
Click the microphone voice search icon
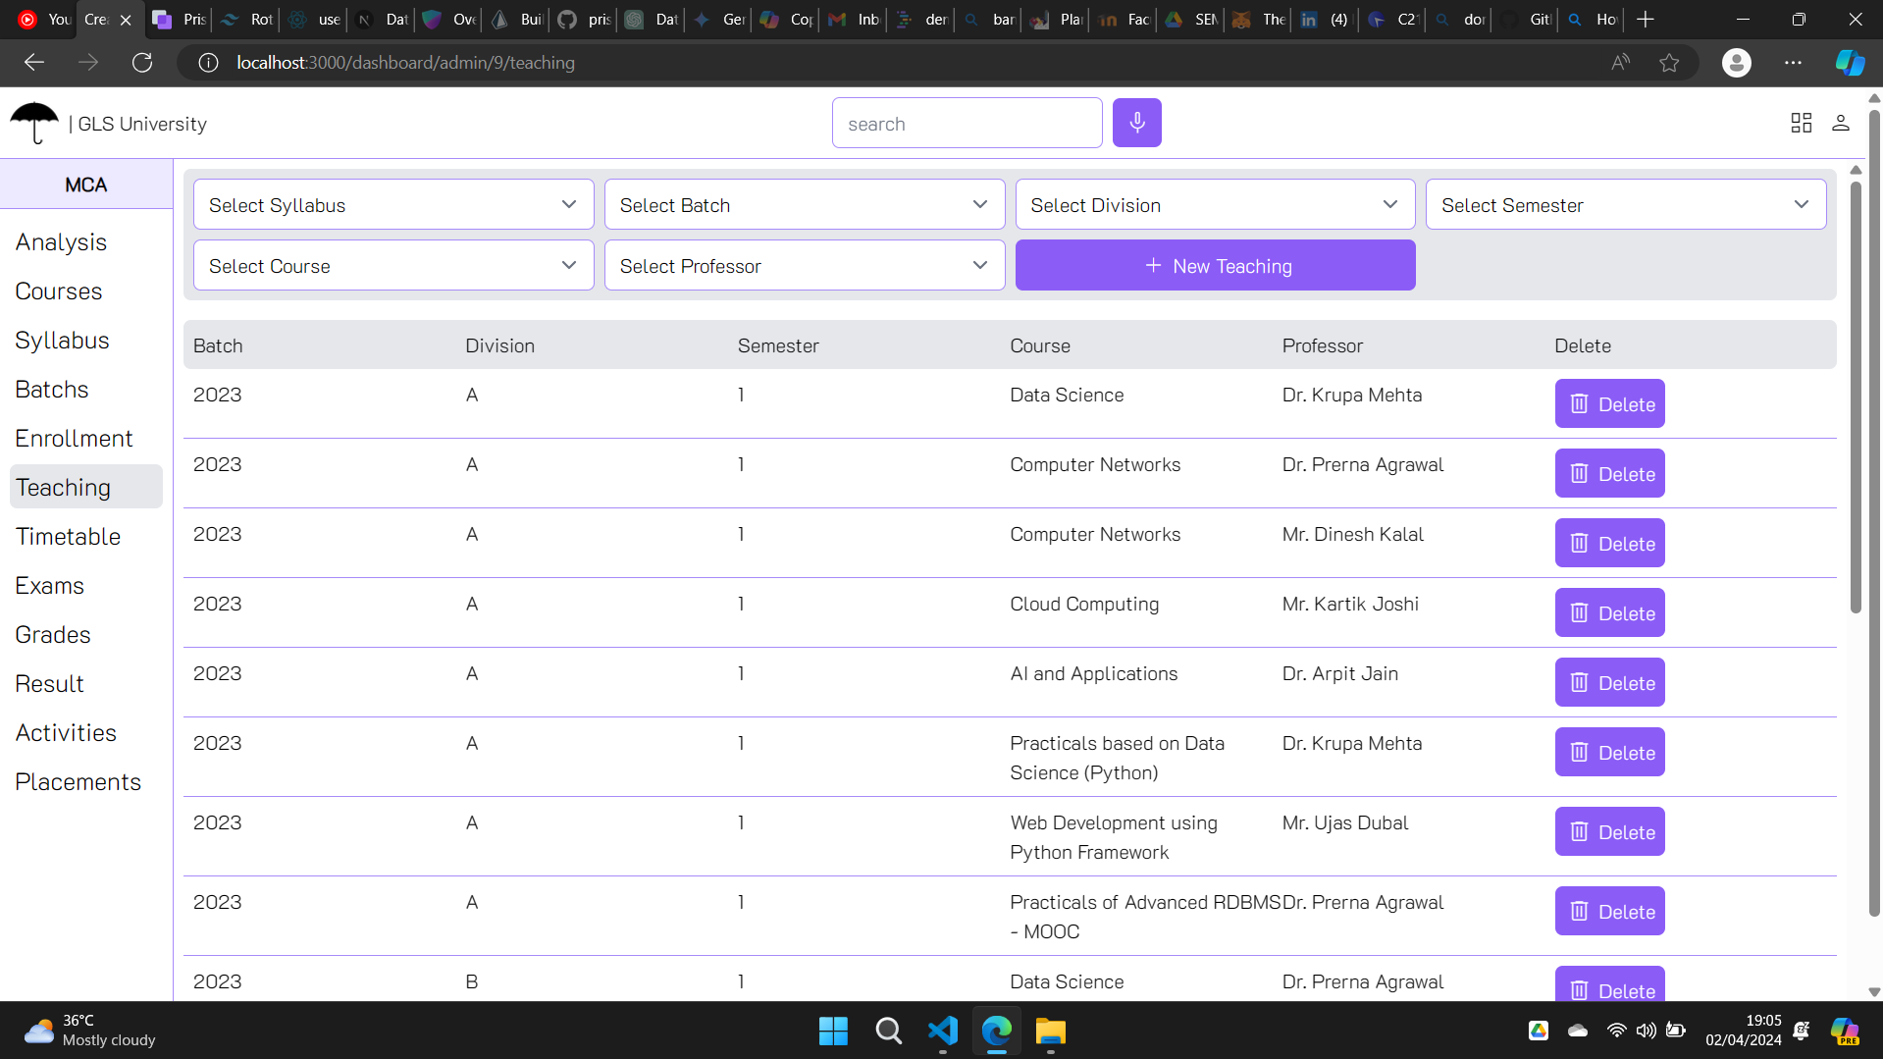1136,123
